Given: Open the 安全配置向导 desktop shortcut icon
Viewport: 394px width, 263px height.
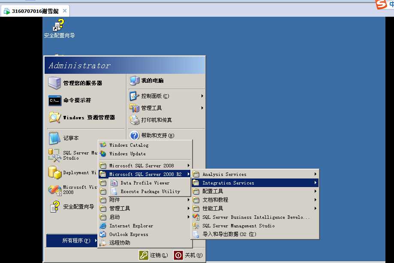Looking at the screenshot, I should (x=59, y=25).
